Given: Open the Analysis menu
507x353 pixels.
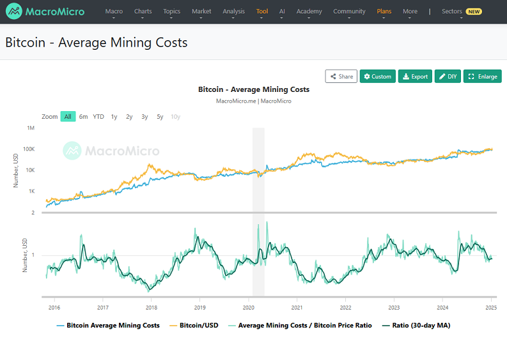Looking at the screenshot, I should (x=233, y=11).
